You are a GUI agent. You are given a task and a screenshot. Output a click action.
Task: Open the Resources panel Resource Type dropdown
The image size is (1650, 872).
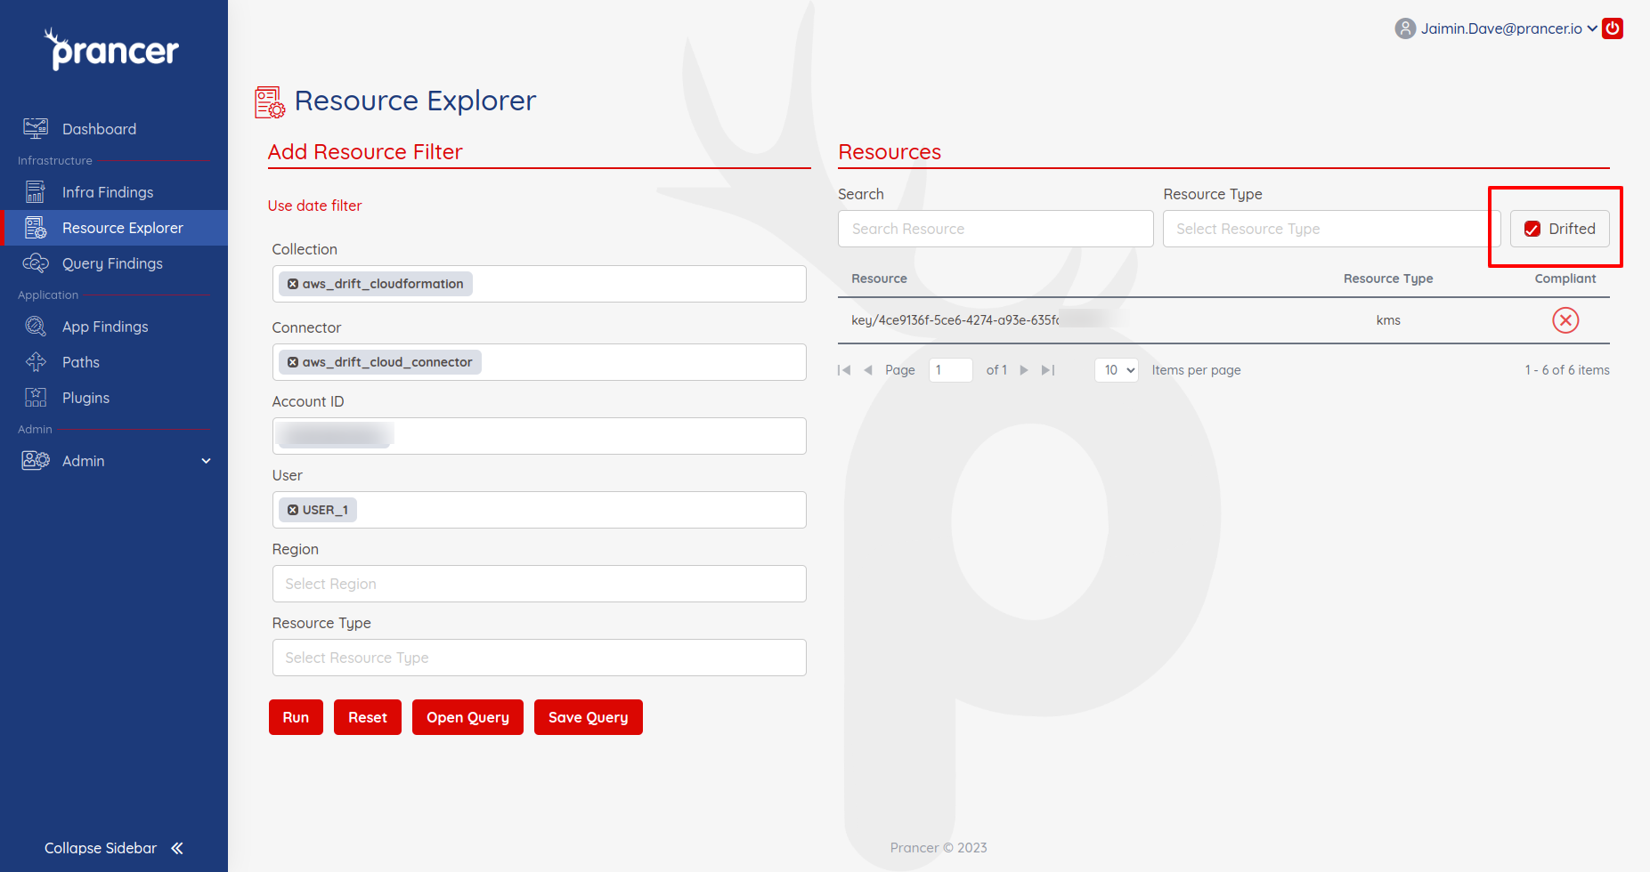(x=1332, y=229)
